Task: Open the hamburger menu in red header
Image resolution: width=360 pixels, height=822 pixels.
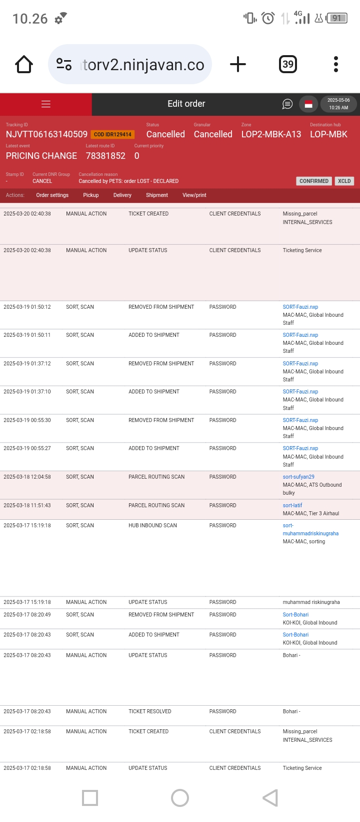Action: pyautogui.click(x=46, y=104)
